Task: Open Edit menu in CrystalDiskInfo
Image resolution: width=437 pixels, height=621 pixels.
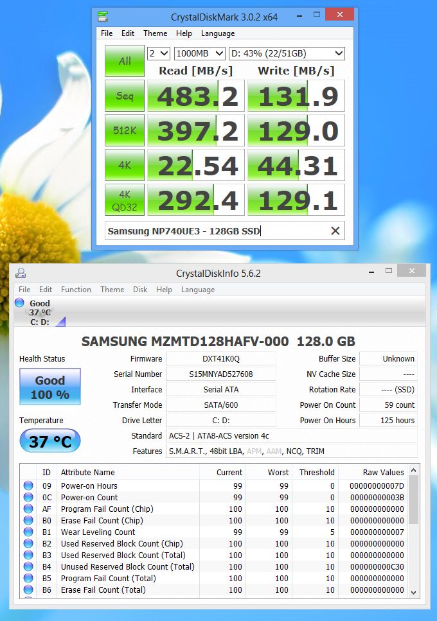Action: [x=46, y=290]
